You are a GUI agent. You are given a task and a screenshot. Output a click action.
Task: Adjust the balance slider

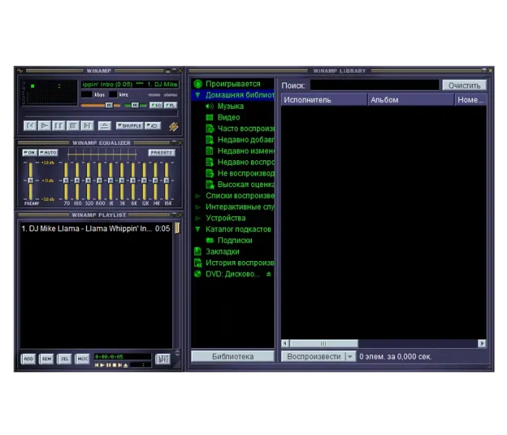(135, 105)
